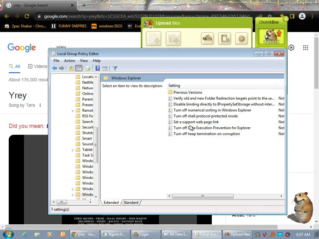The height and width of the screenshot is (239, 319).
Task: Reload the Google search page
Action: (x=27, y=16)
